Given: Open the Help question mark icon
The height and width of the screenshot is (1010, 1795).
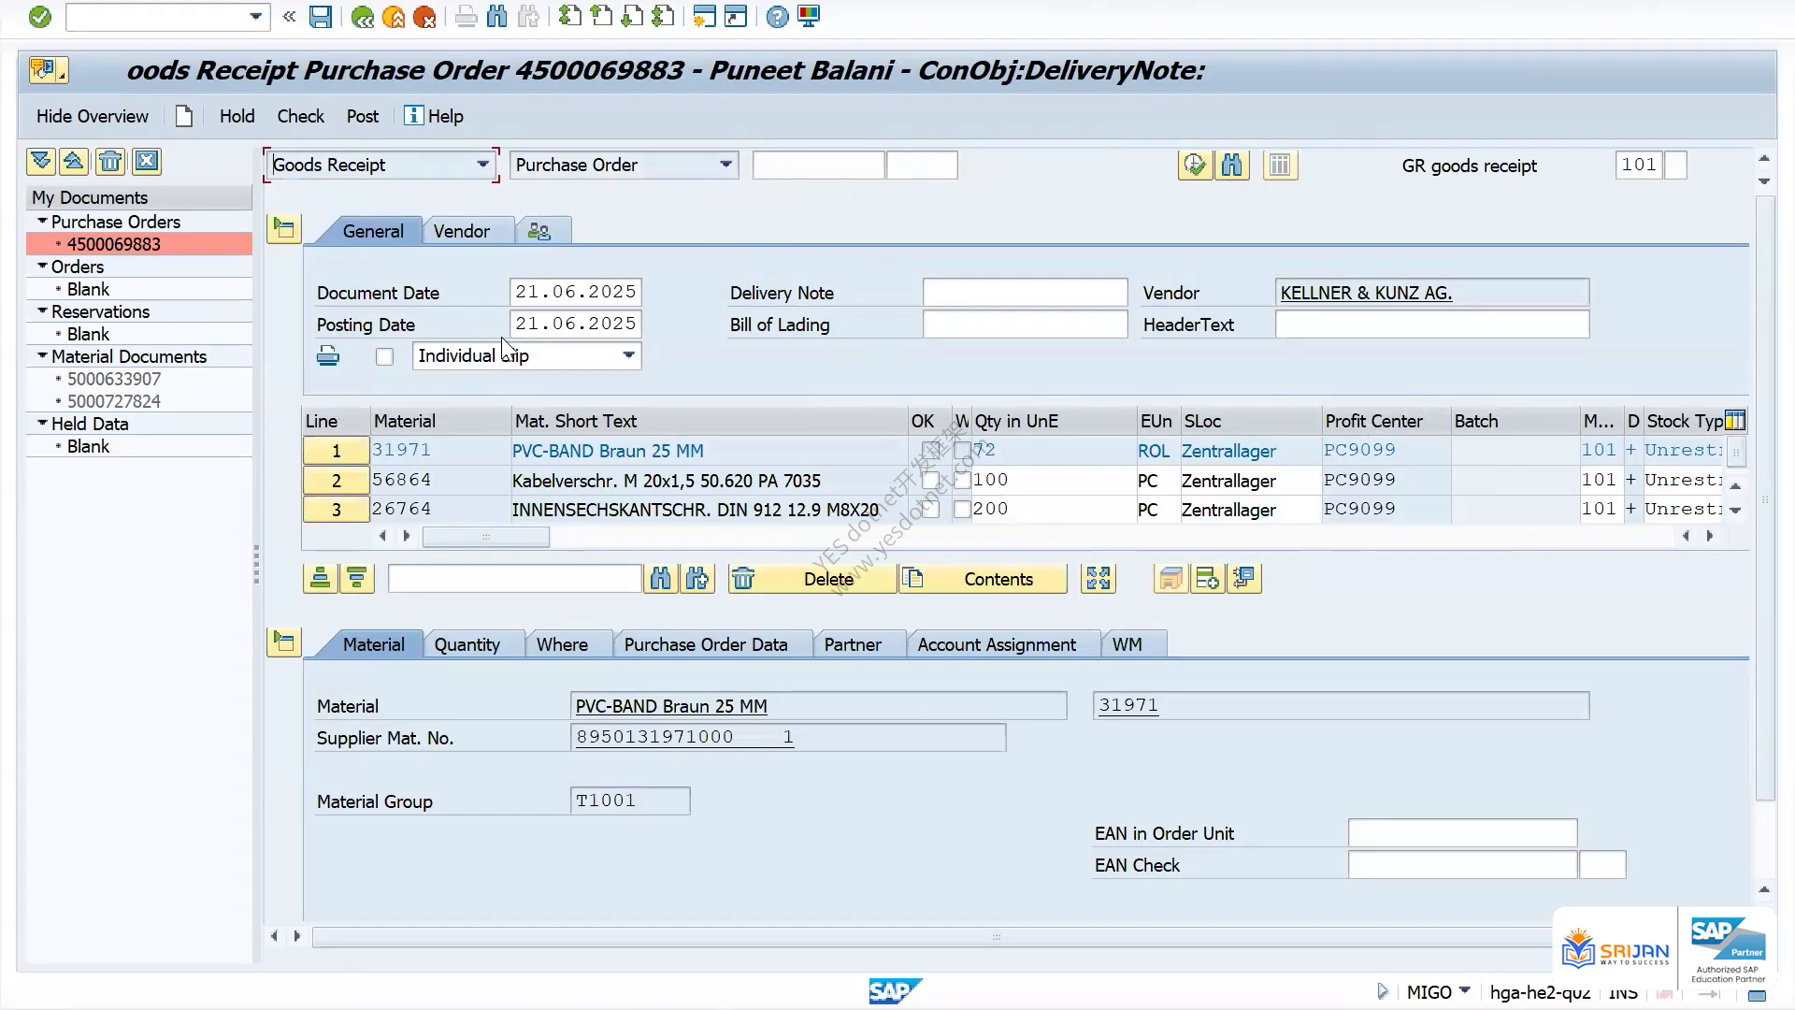Looking at the screenshot, I should pyautogui.click(x=777, y=17).
